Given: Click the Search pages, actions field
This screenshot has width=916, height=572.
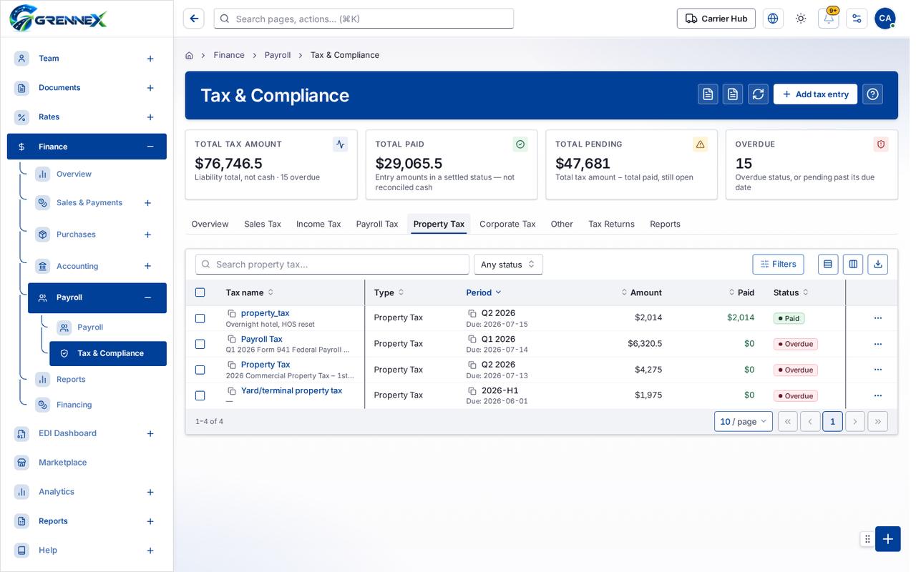Looking at the screenshot, I should (x=364, y=19).
